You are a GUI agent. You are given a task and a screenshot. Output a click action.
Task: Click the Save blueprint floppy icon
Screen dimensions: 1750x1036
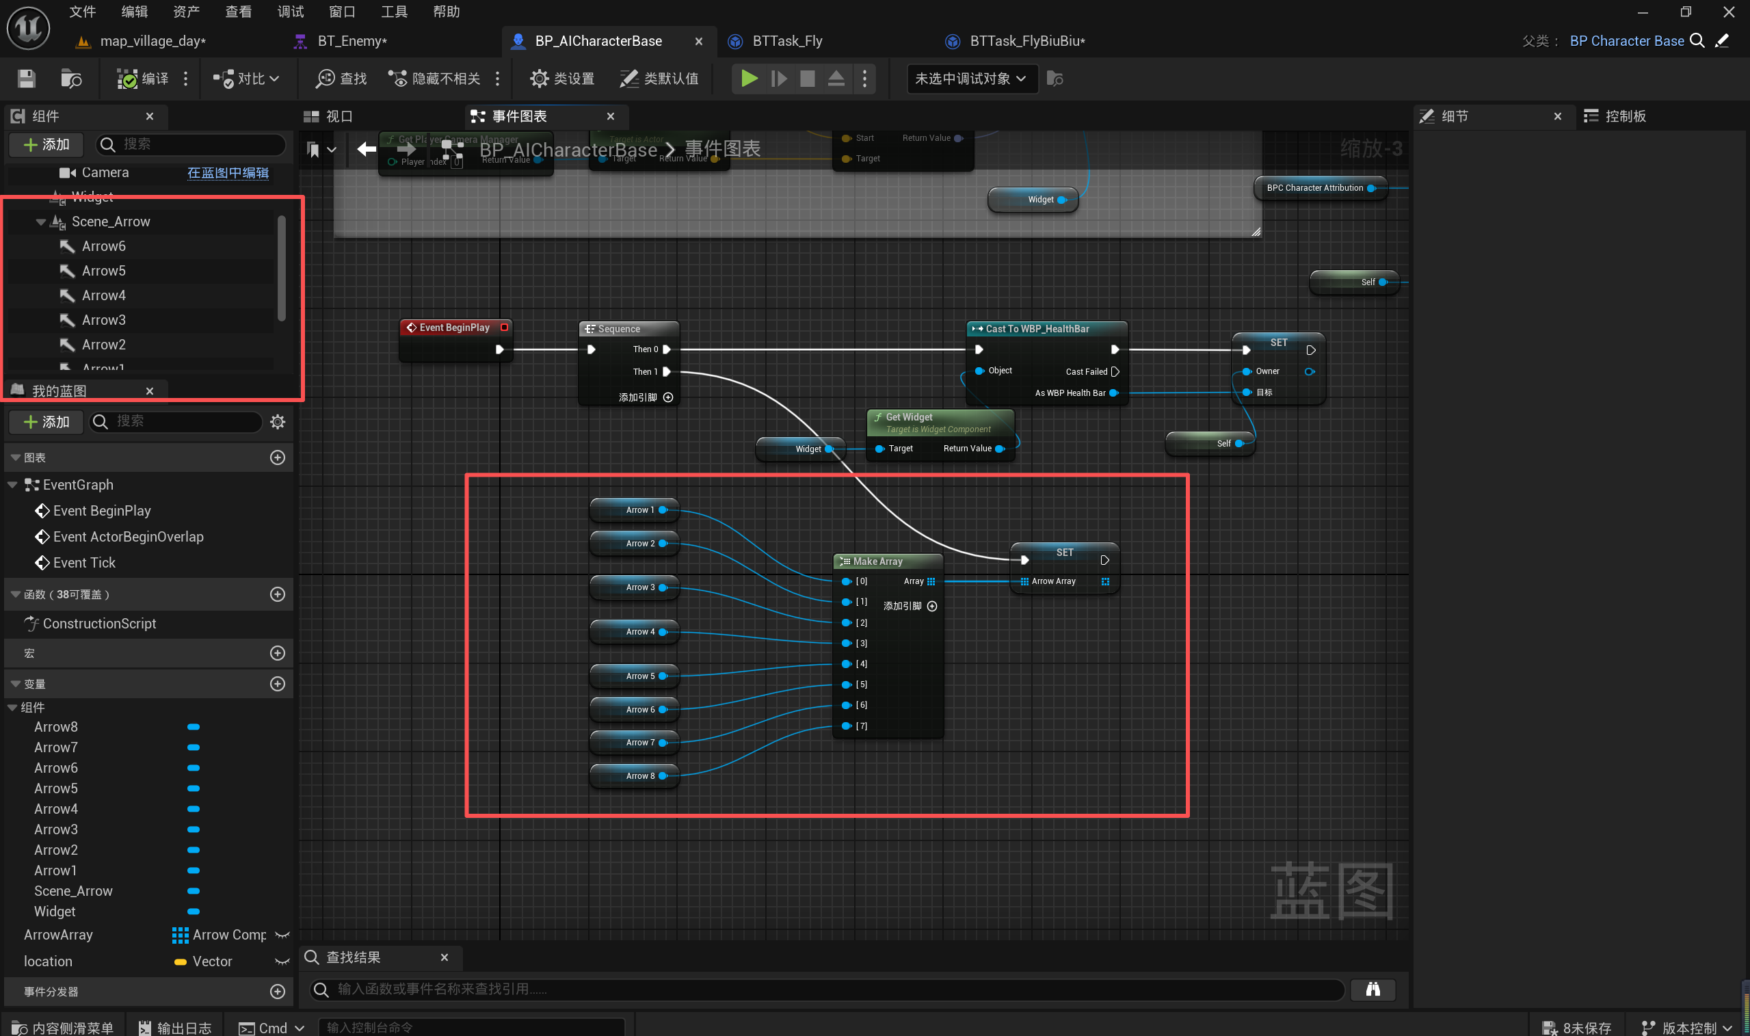click(x=27, y=79)
